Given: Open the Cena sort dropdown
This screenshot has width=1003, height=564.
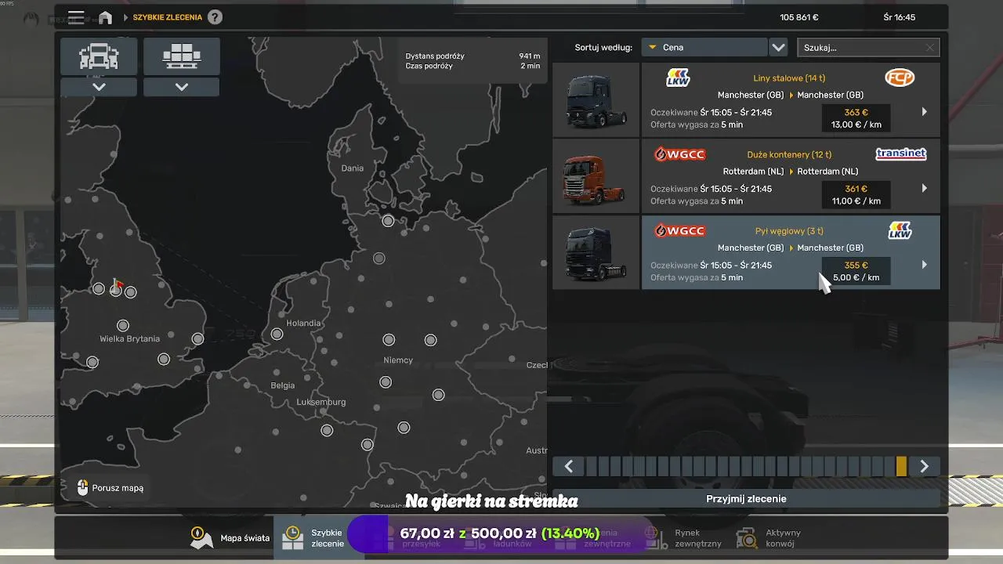Looking at the screenshot, I should [x=704, y=48].
